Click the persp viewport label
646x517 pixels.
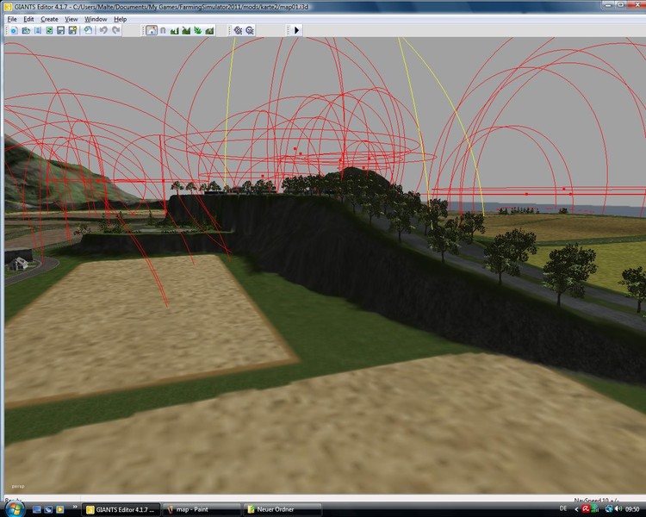[18, 487]
